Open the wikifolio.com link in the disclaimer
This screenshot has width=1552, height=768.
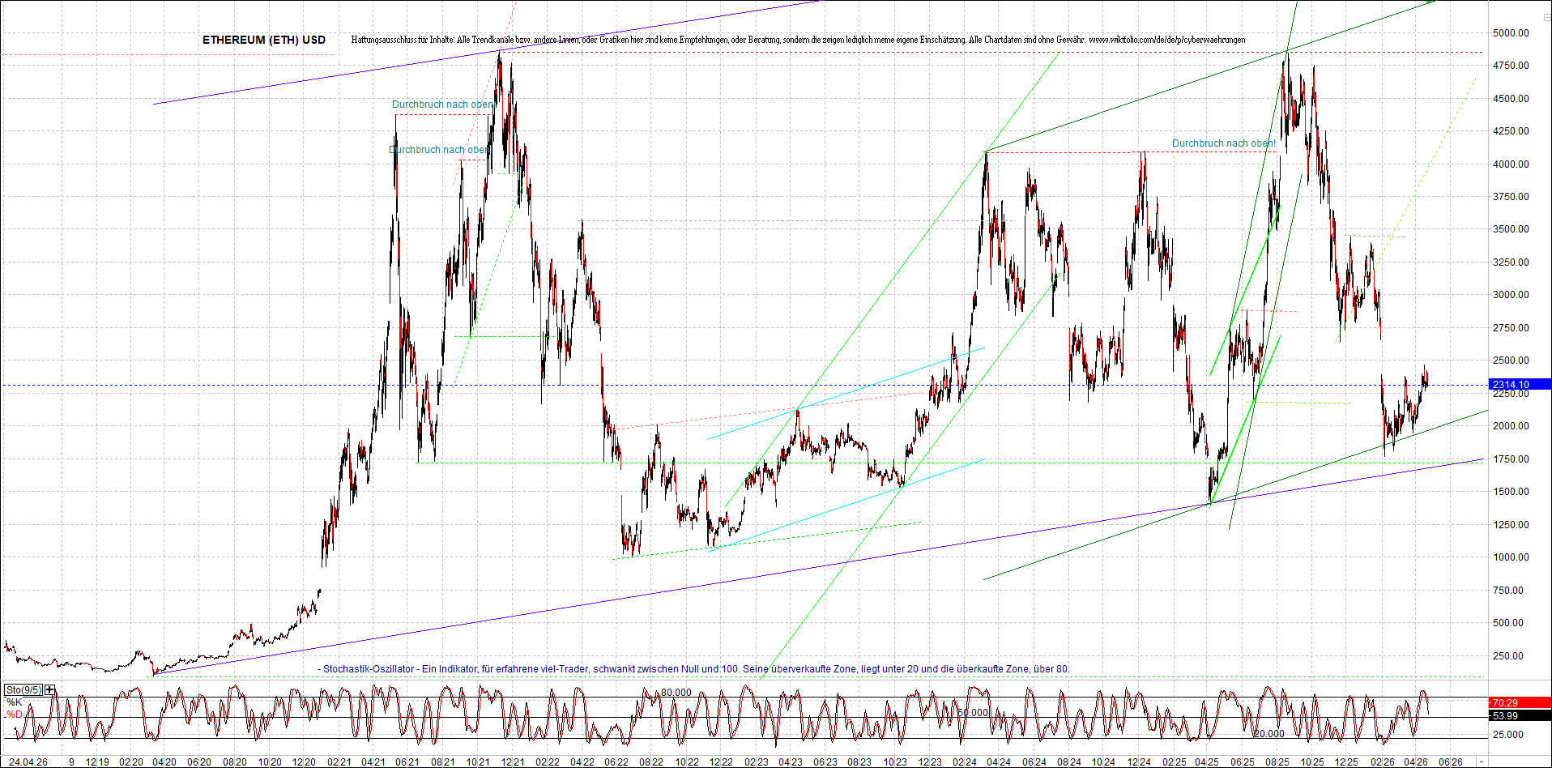point(1166,40)
